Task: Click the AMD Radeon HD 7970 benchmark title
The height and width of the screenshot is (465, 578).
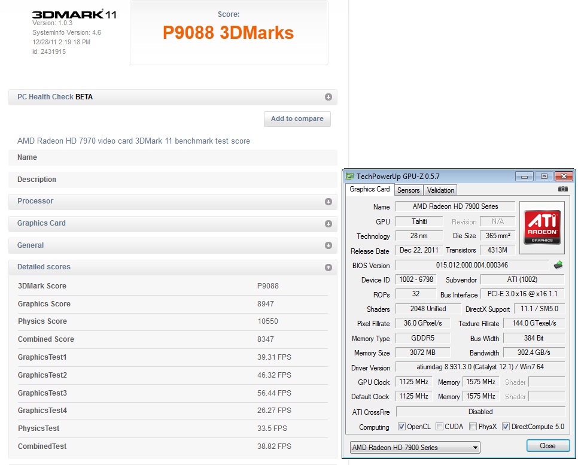Action: tap(133, 141)
